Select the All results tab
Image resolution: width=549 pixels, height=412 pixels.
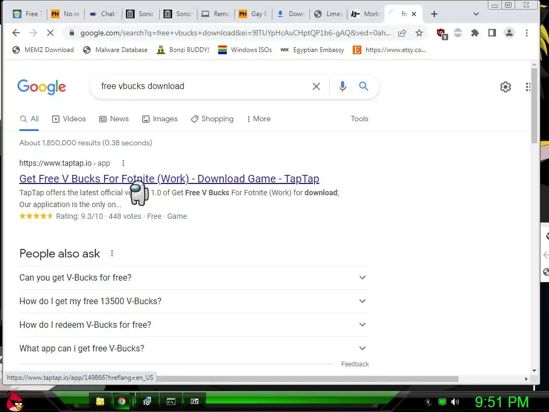click(x=29, y=119)
